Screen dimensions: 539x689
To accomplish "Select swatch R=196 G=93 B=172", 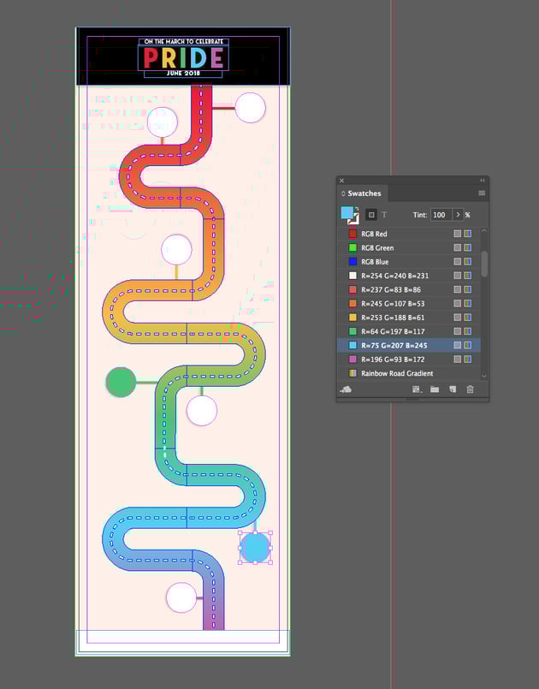I will coord(409,359).
